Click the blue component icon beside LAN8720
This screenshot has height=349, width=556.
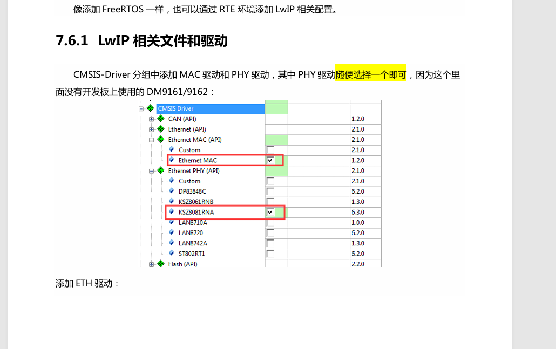click(172, 232)
